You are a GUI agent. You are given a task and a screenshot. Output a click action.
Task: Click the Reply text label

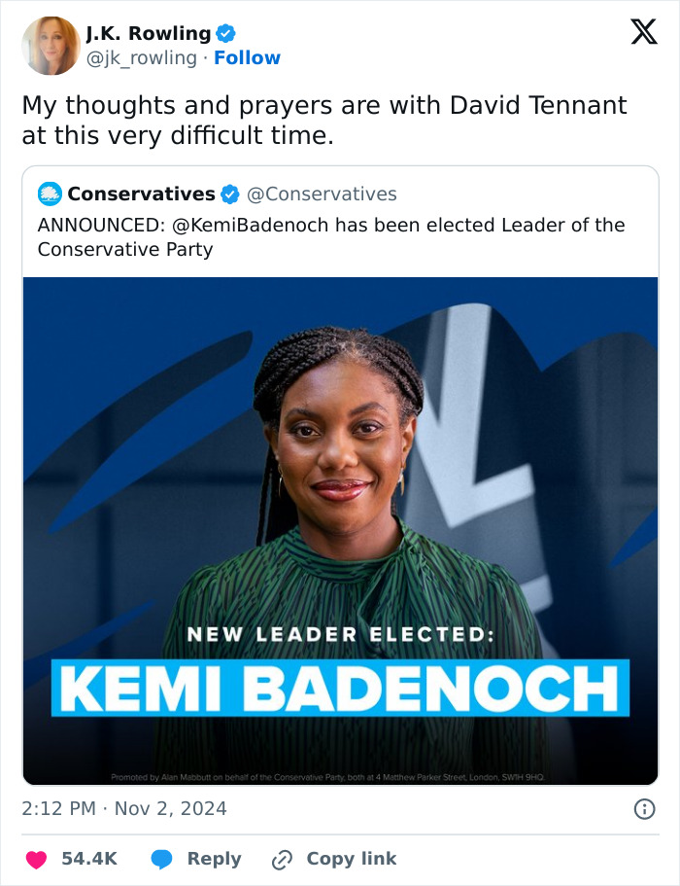click(x=215, y=859)
